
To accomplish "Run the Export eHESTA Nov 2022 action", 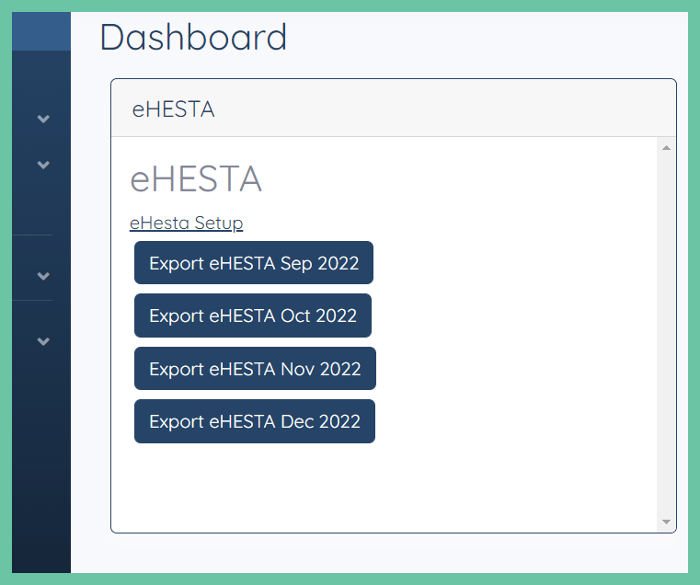I will pos(255,369).
